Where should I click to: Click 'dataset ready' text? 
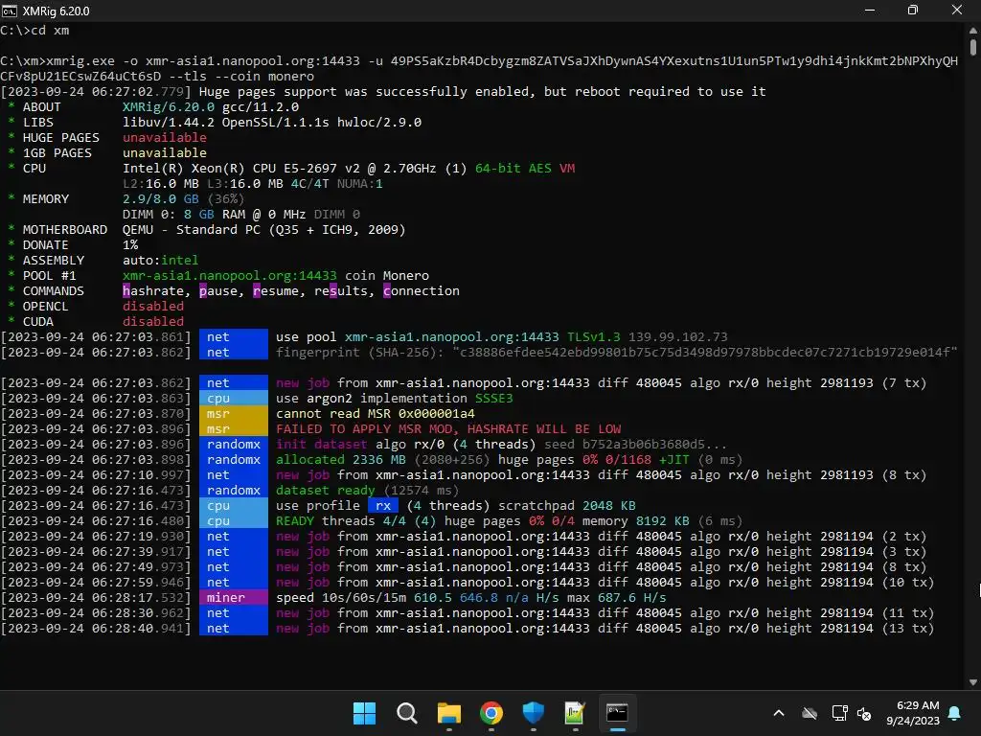coord(326,490)
